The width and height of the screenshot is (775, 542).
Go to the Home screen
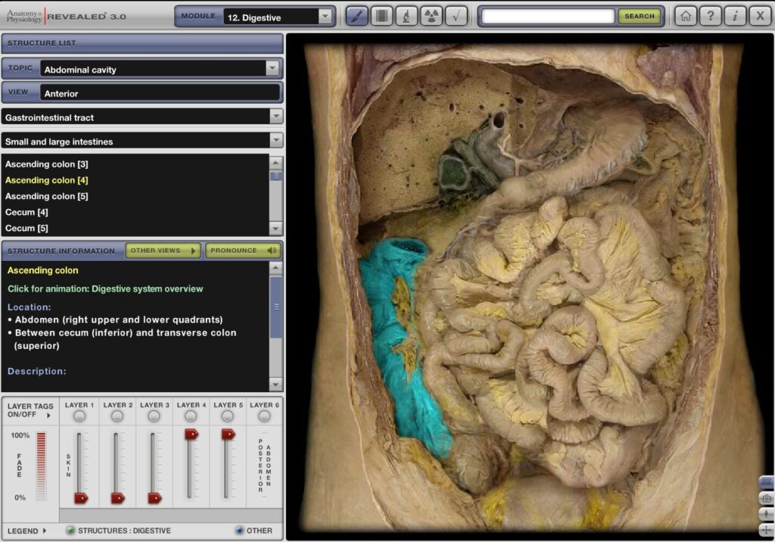click(x=686, y=16)
